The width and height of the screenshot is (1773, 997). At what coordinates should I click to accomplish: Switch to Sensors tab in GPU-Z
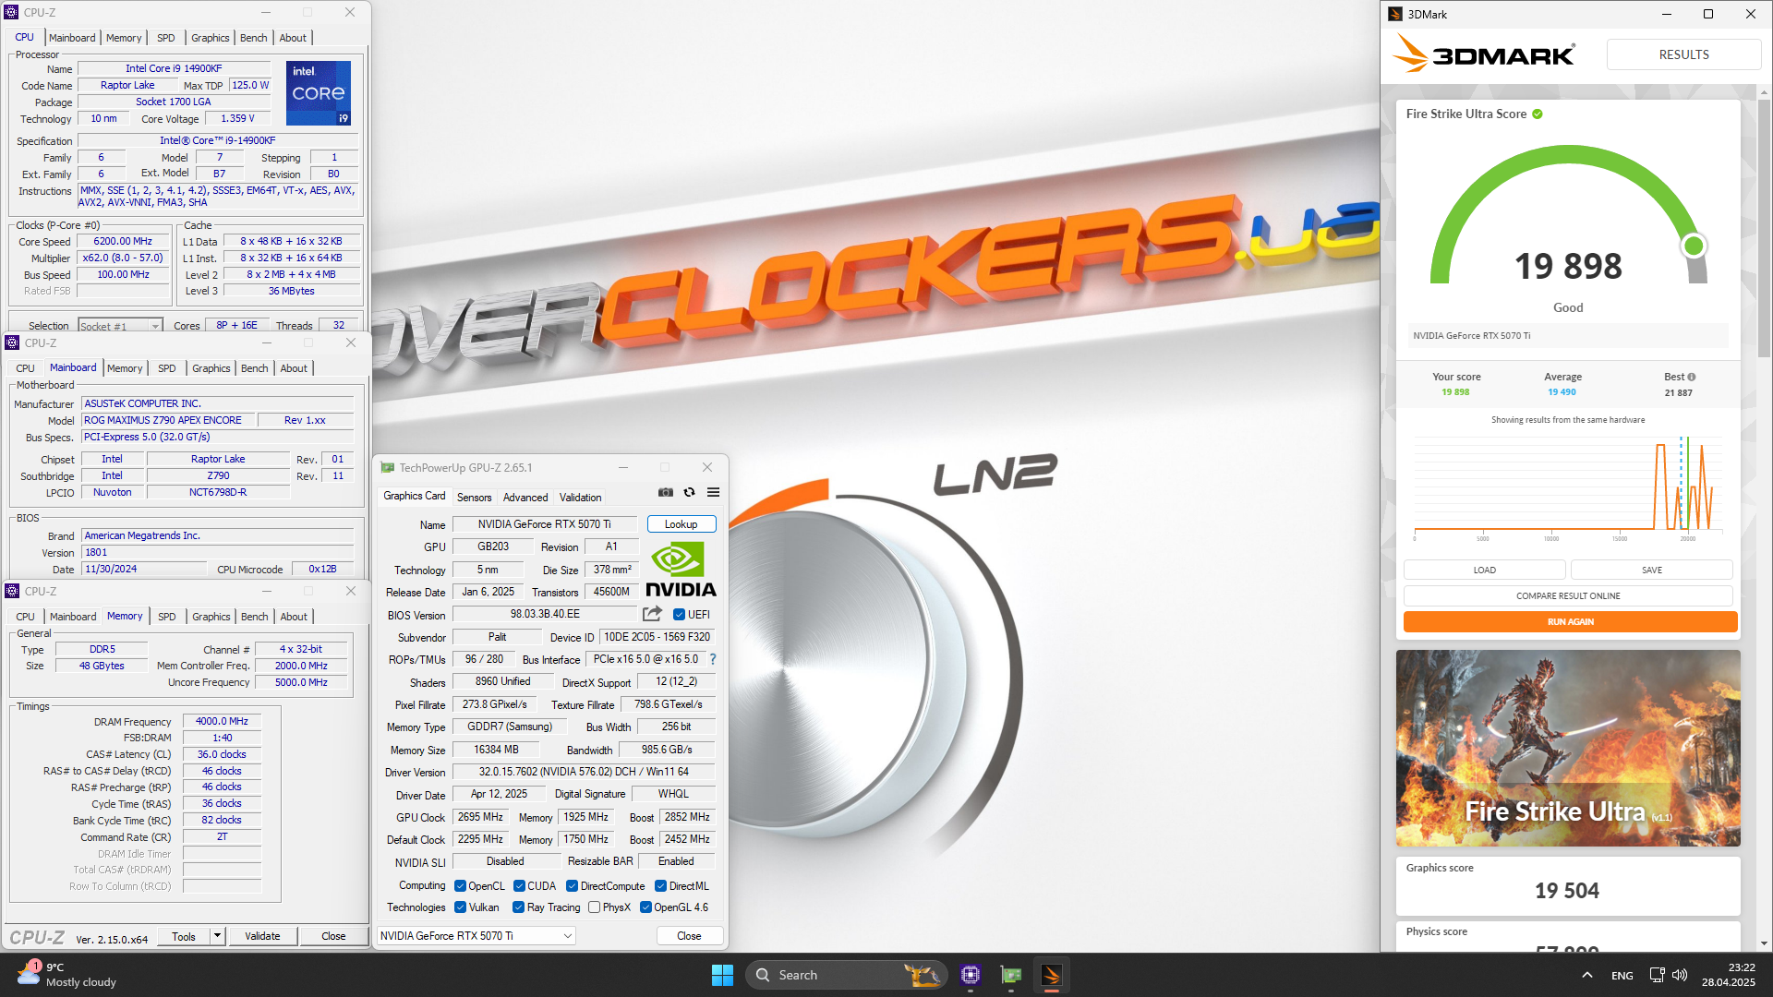pyautogui.click(x=474, y=498)
